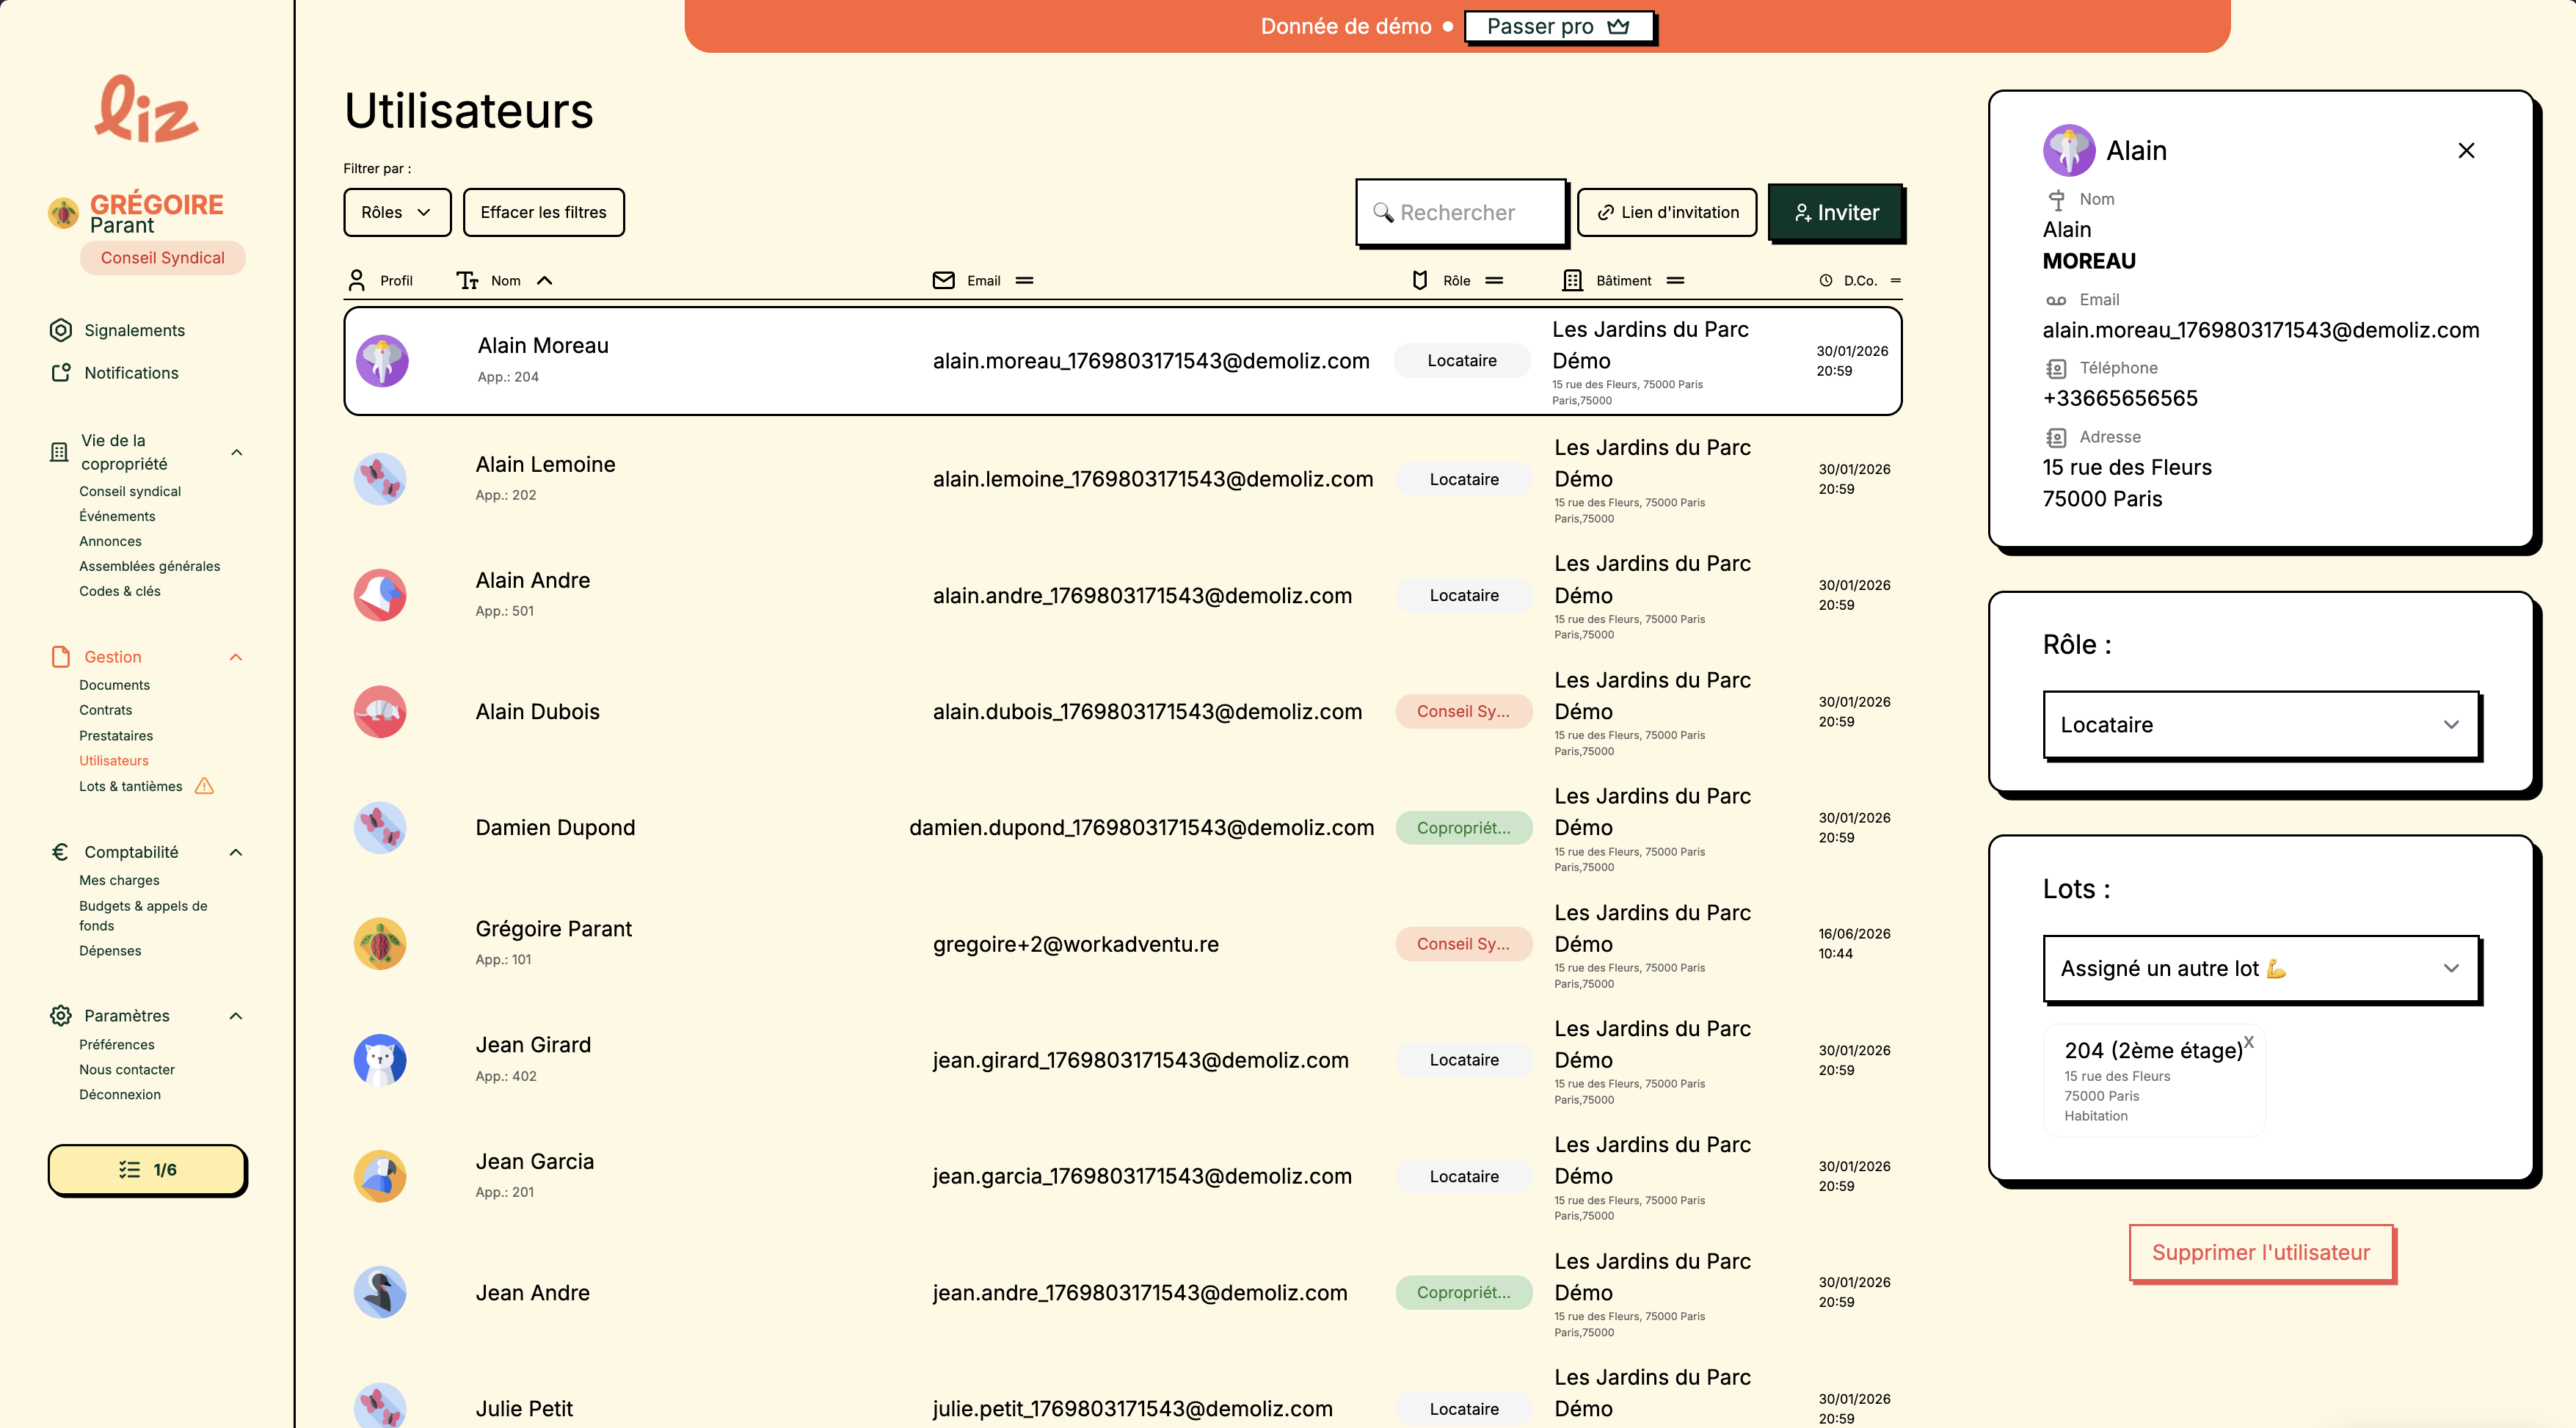Image resolution: width=2576 pixels, height=1428 pixels.
Task: Open Documents in the Gestion menu
Action: (114, 685)
